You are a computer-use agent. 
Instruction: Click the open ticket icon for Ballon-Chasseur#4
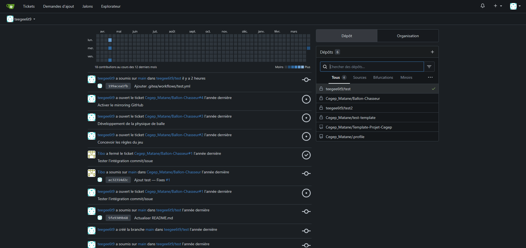coord(306,99)
